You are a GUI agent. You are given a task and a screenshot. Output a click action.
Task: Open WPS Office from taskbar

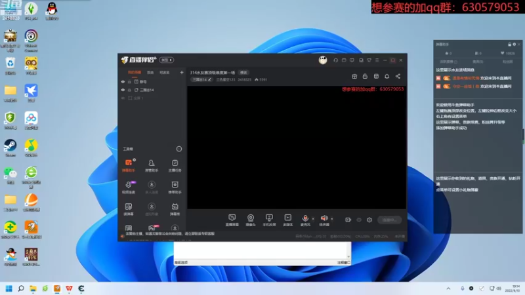[69, 288]
